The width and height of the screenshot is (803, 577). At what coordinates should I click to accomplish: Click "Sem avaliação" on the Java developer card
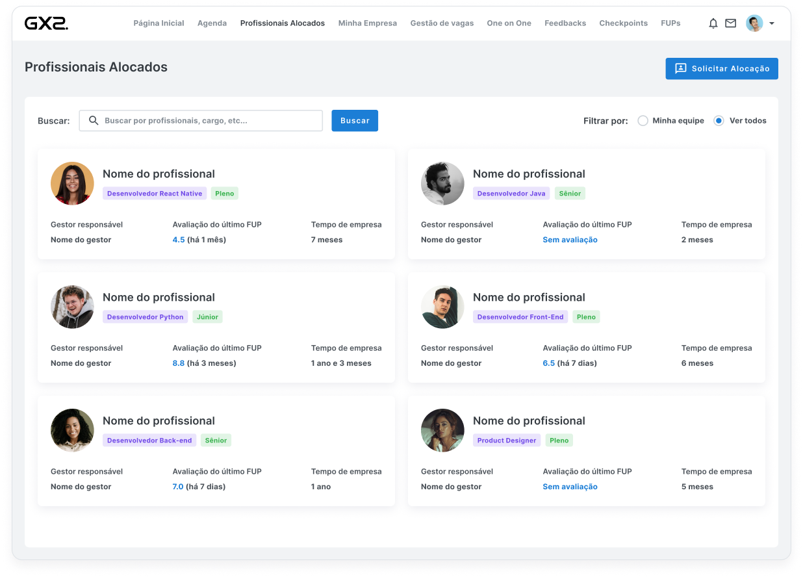pos(570,240)
